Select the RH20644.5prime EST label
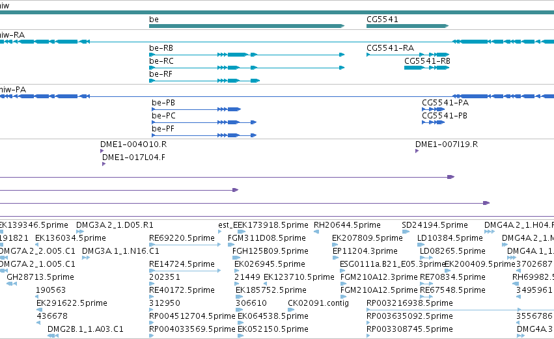The image size is (554, 339). click(x=348, y=225)
